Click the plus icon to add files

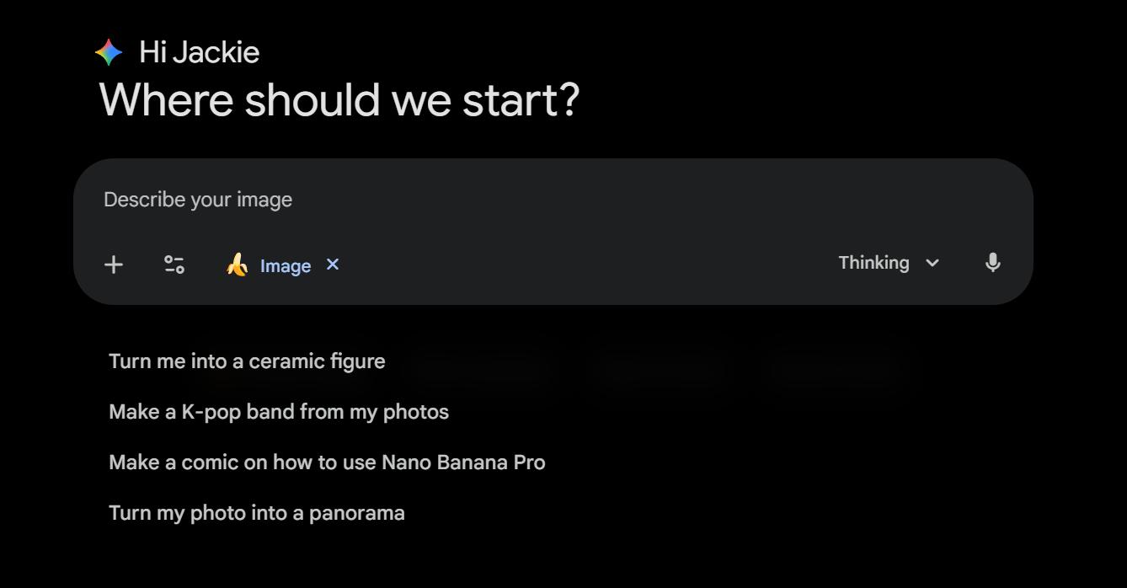pos(113,265)
